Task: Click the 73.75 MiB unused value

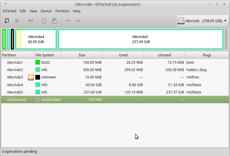Action: [x=176, y=62]
